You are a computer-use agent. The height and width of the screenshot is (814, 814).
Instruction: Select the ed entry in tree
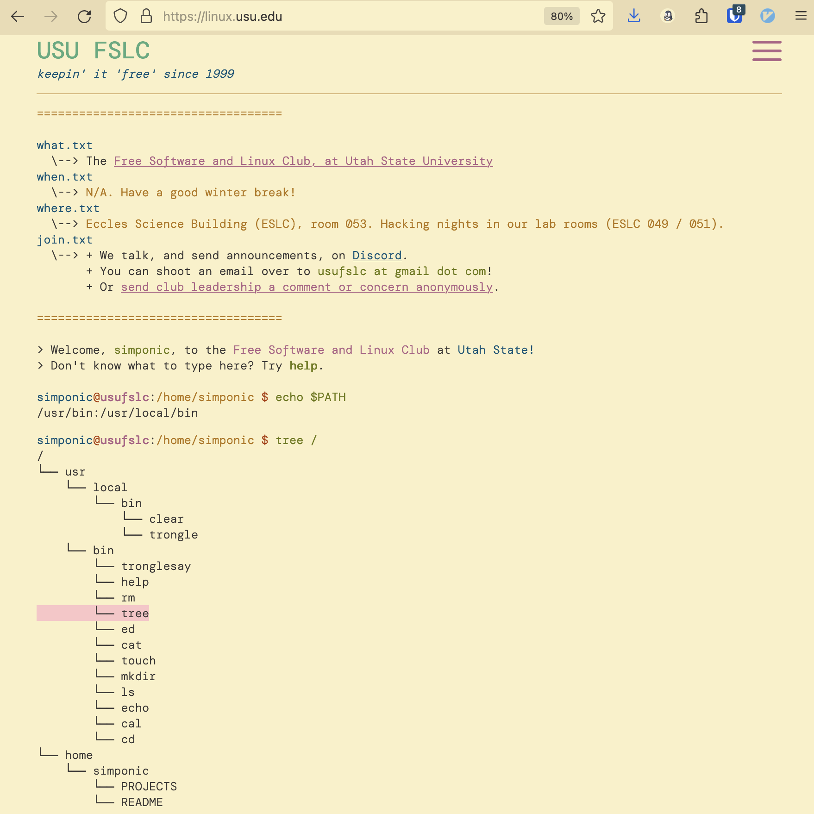pyautogui.click(x=128, y=629)
